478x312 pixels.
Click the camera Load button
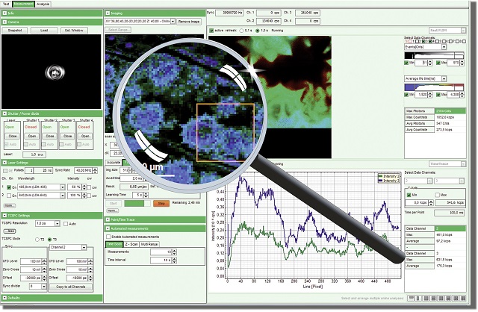44,31
